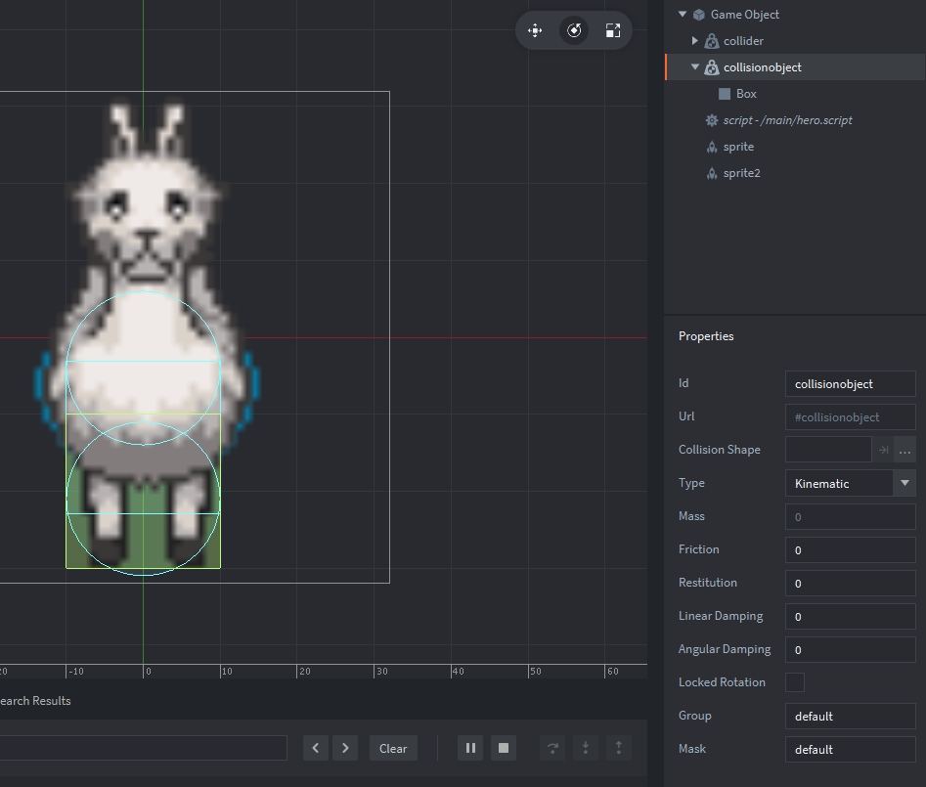926x787 pixels.
Task: Select the Rotate tool in the viewport toolbar
Action: (574, 30)
